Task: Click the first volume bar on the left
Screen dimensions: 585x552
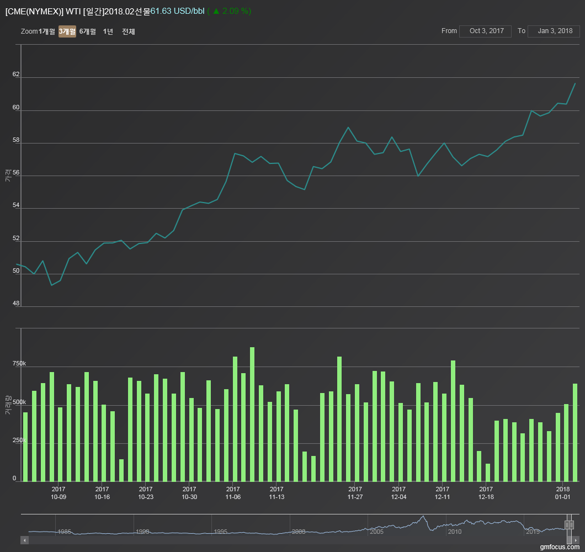Action: [25, 447]
